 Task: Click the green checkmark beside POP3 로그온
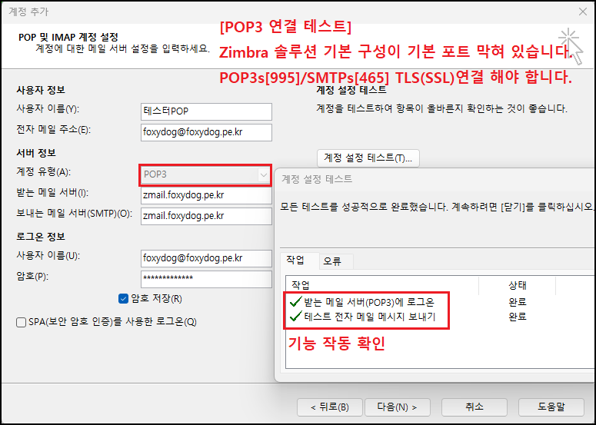click(x=296, y=302)
